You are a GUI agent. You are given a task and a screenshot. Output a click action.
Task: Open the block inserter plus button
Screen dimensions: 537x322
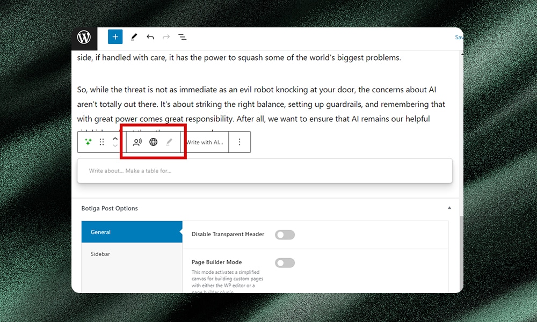[115, 37]
